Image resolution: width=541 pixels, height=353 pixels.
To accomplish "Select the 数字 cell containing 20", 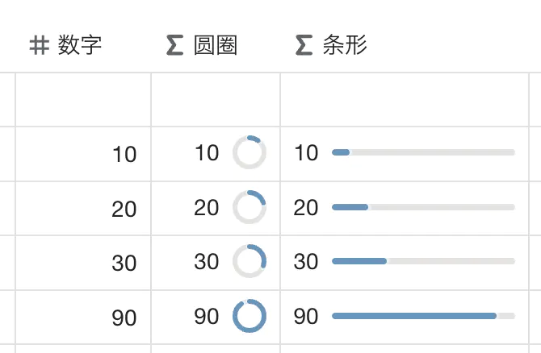I will [83, 209].
